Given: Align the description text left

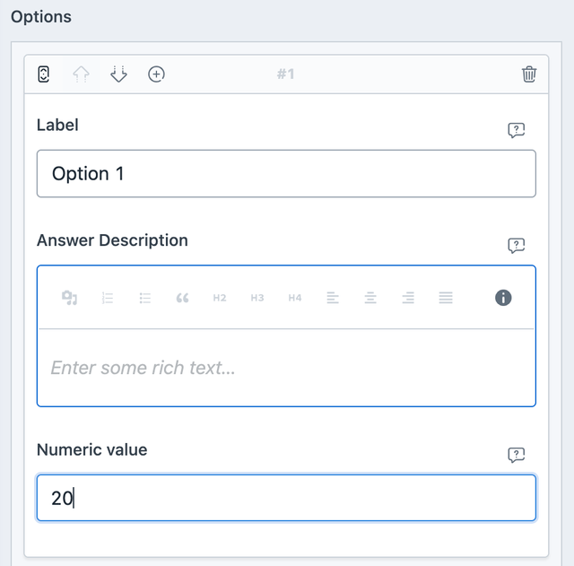Looking at the screenshot, I should click(333, 298).
